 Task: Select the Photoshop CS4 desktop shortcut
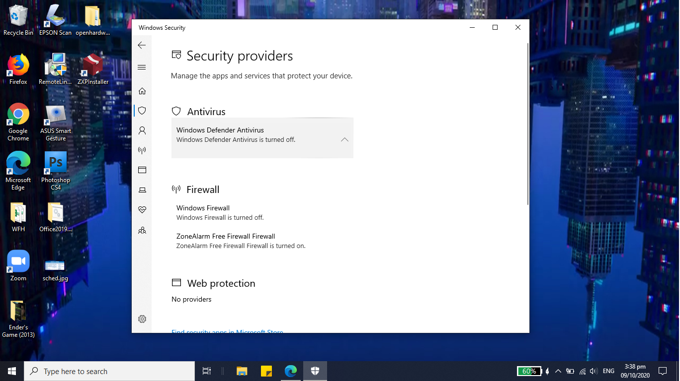point(56,172)
